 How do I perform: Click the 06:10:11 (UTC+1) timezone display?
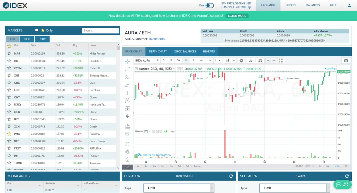[x=305, y=166]
